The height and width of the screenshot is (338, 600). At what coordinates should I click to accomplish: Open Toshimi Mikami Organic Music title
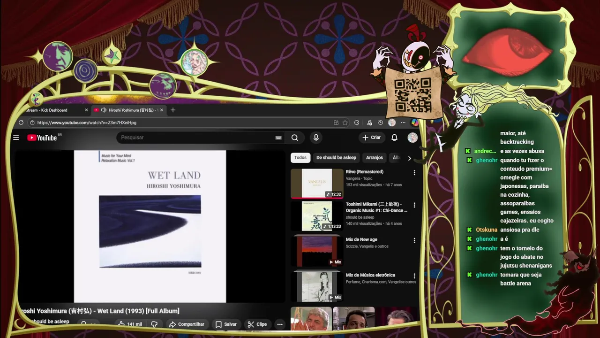tap(377, 207)
